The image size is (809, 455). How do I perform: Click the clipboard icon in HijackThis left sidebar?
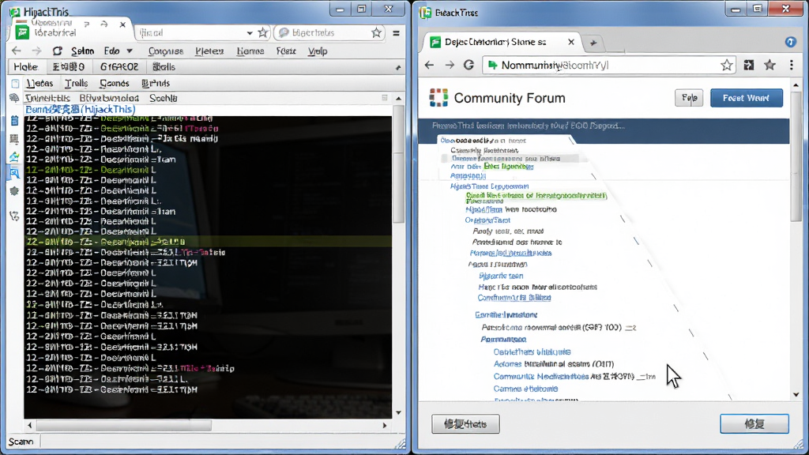[x=14, y=120]
